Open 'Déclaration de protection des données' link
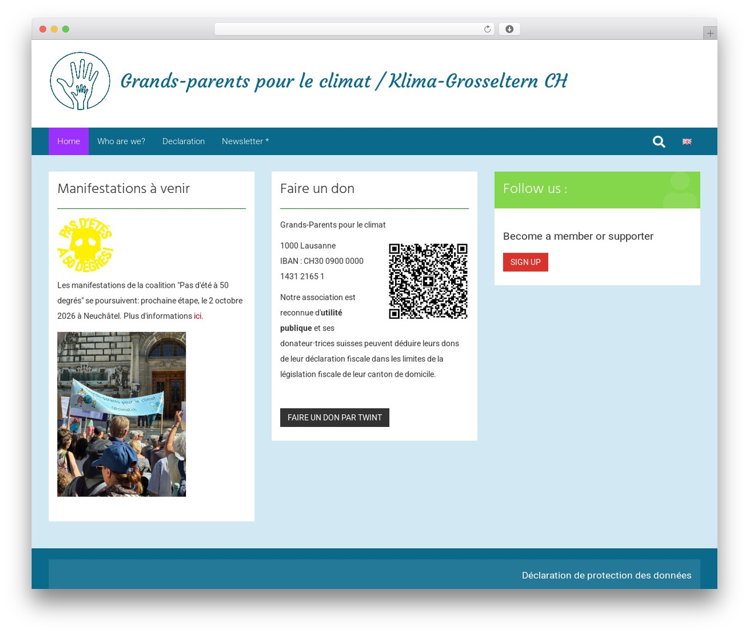The height and width of the screenshot is (634, 749). click(607, 576)
